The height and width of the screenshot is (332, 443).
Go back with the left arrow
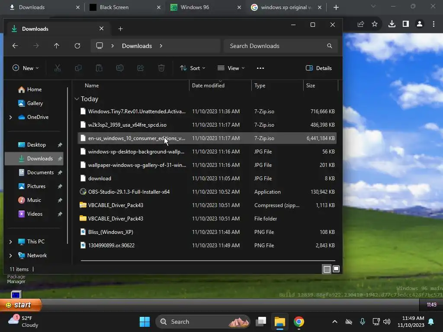15,46
